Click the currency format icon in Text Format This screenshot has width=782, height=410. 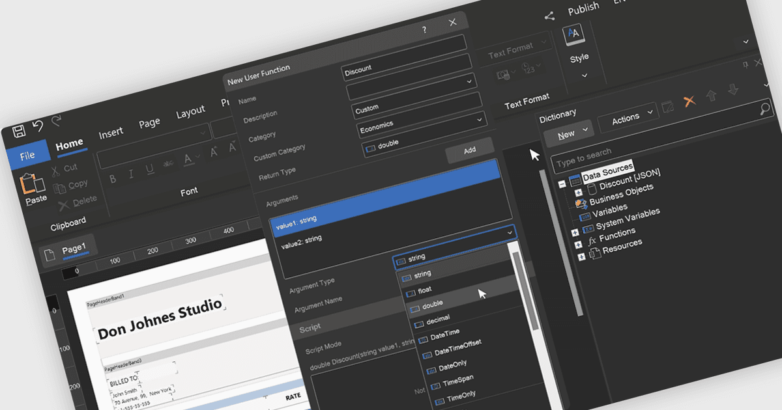(505, 74)
